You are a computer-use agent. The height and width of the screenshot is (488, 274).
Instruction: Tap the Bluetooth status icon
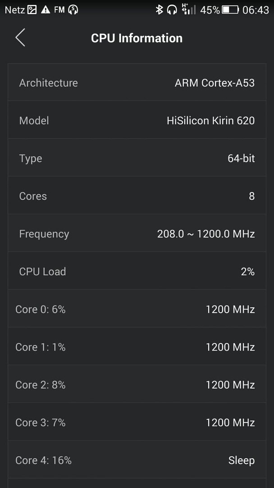pos(159,10)
